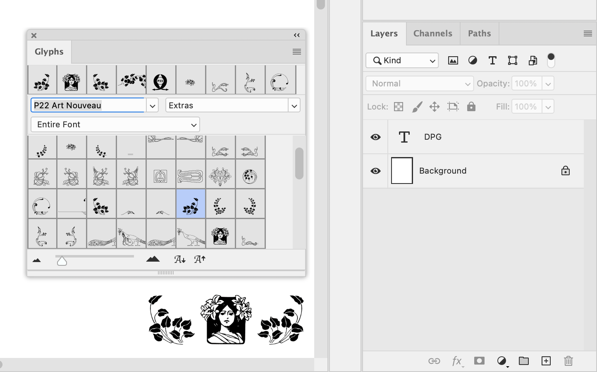Switch to the Channels tab
The width and height of the screenshot is (597, 372).
[x=433, y=33]
